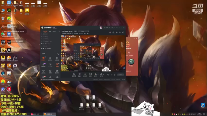Toggle visibility eye of second source row
Screen dimensions: 207x116
[42, 36]
